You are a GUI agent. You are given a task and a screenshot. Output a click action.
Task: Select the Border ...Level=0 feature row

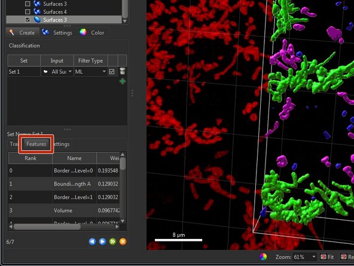[x=64, y=171]
